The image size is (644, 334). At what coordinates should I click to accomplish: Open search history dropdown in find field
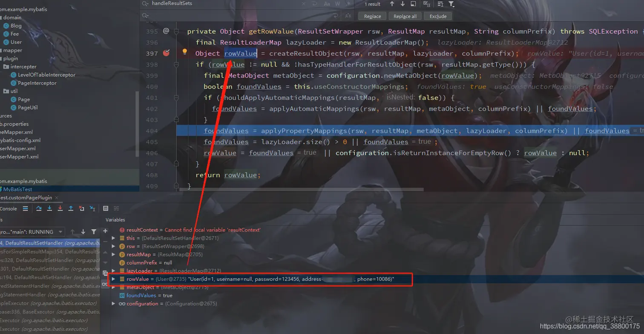pyautogui.click(x=145, y=4)
